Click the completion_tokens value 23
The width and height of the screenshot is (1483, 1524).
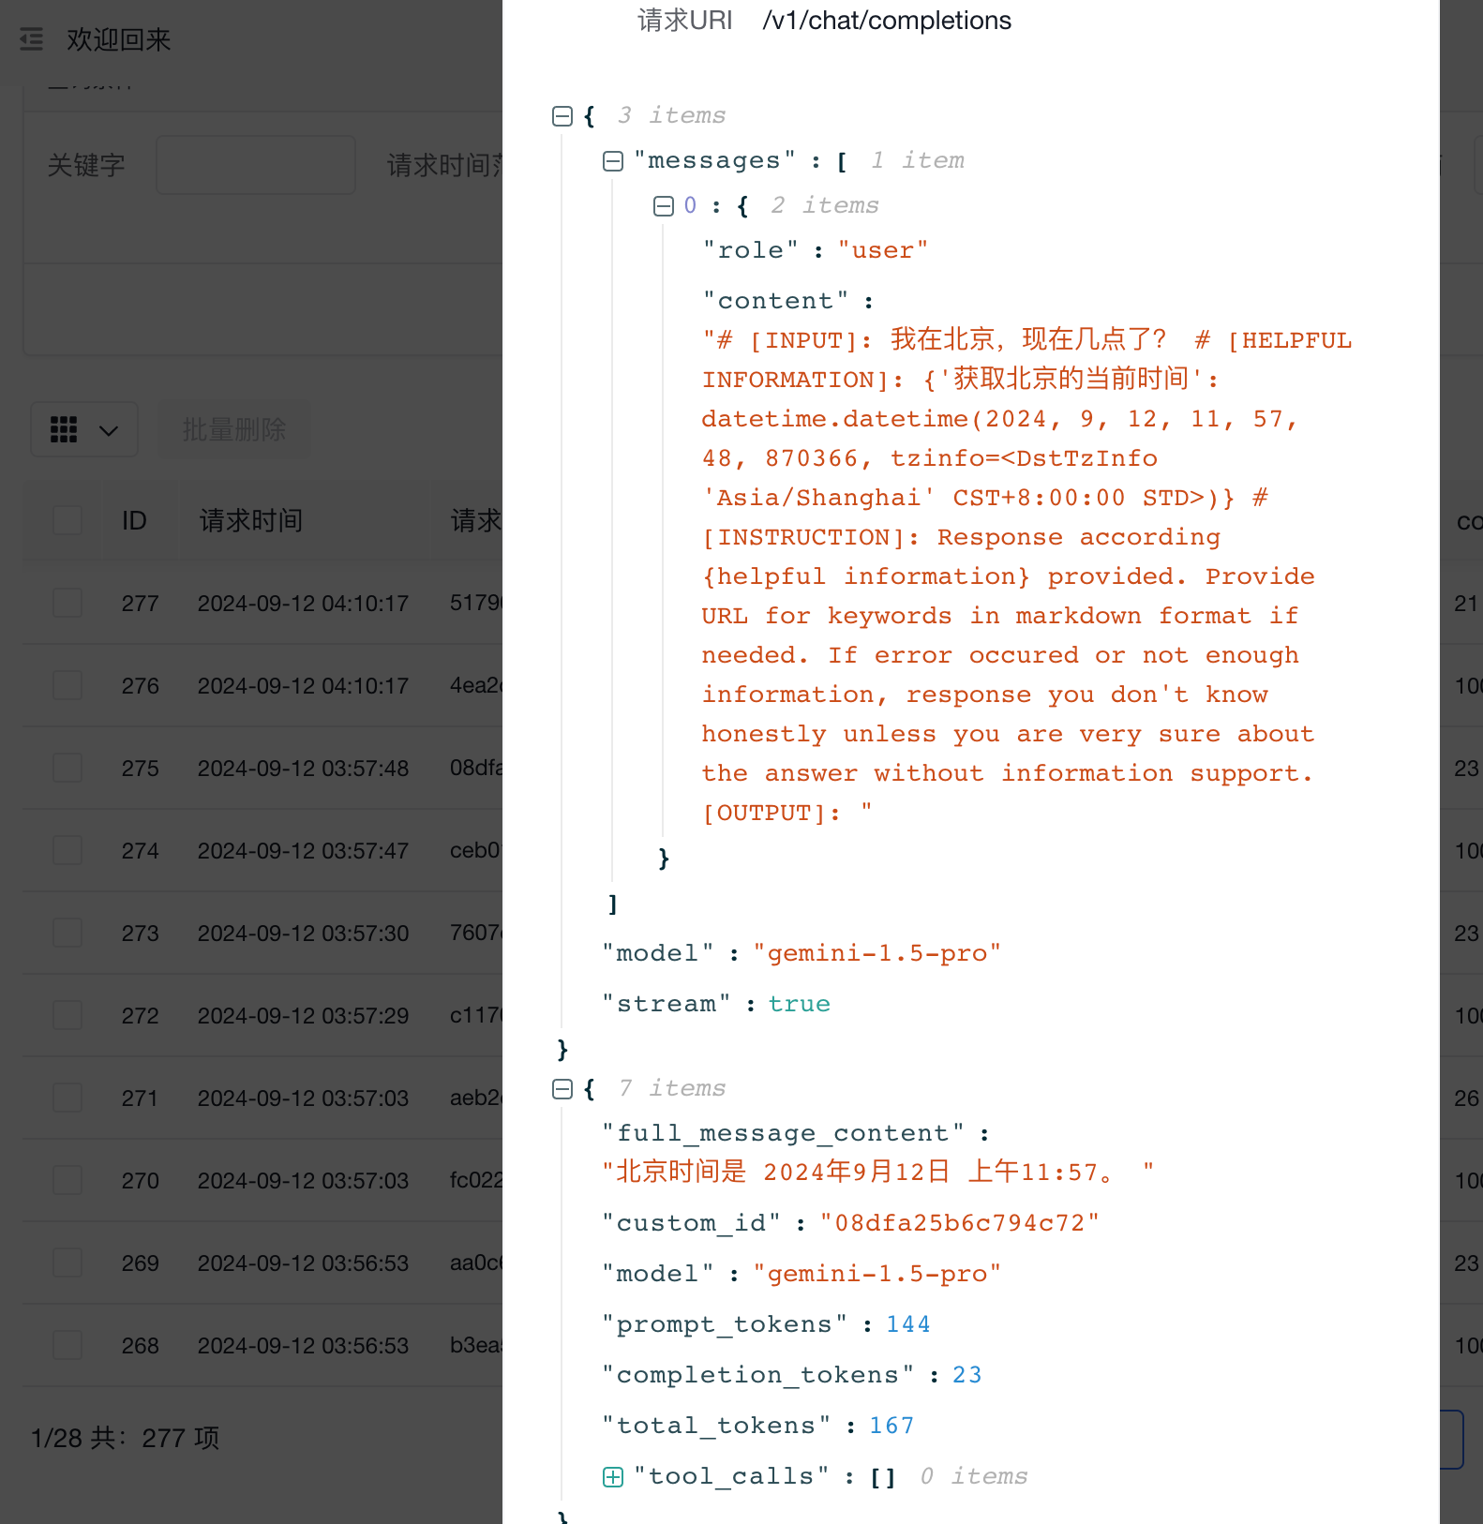pos(966,1375)
